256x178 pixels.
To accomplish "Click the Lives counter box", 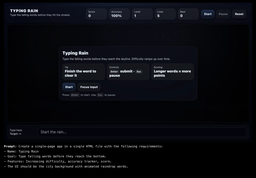I will (x=165, y=14).
